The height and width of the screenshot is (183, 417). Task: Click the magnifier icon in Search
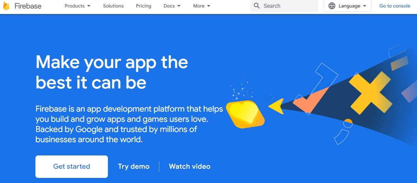coord(257,6)
